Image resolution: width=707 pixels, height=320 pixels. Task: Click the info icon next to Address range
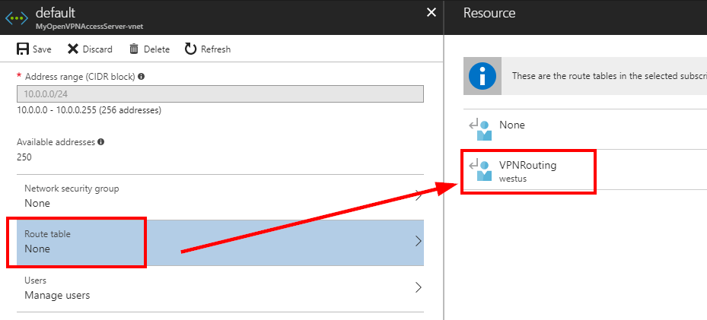(141, 77)
